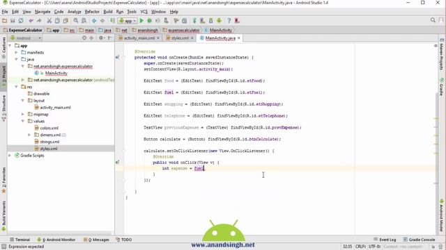Open the Messages tool window

(96, 240)
